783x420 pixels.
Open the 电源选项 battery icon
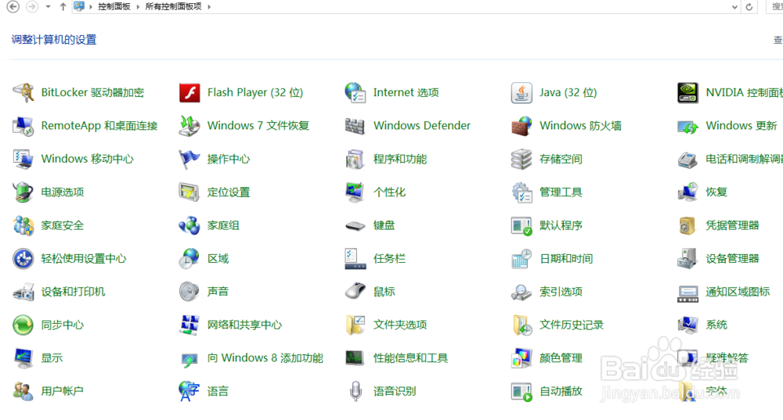point(23,192)
